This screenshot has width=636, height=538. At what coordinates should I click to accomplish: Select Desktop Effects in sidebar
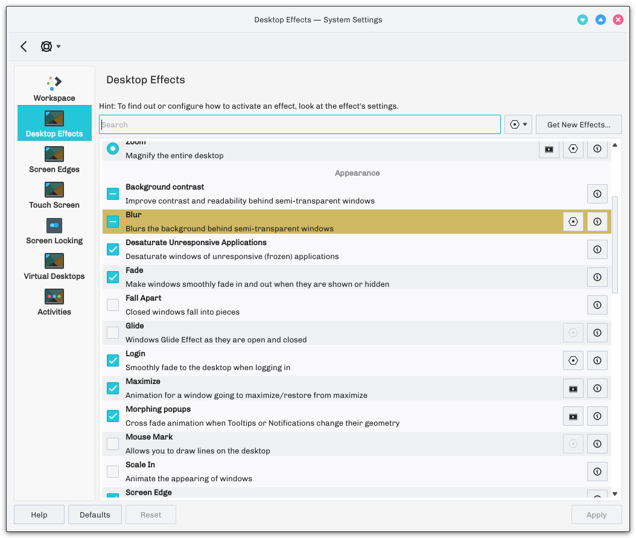pyautogui.click(x=54, y=123)
